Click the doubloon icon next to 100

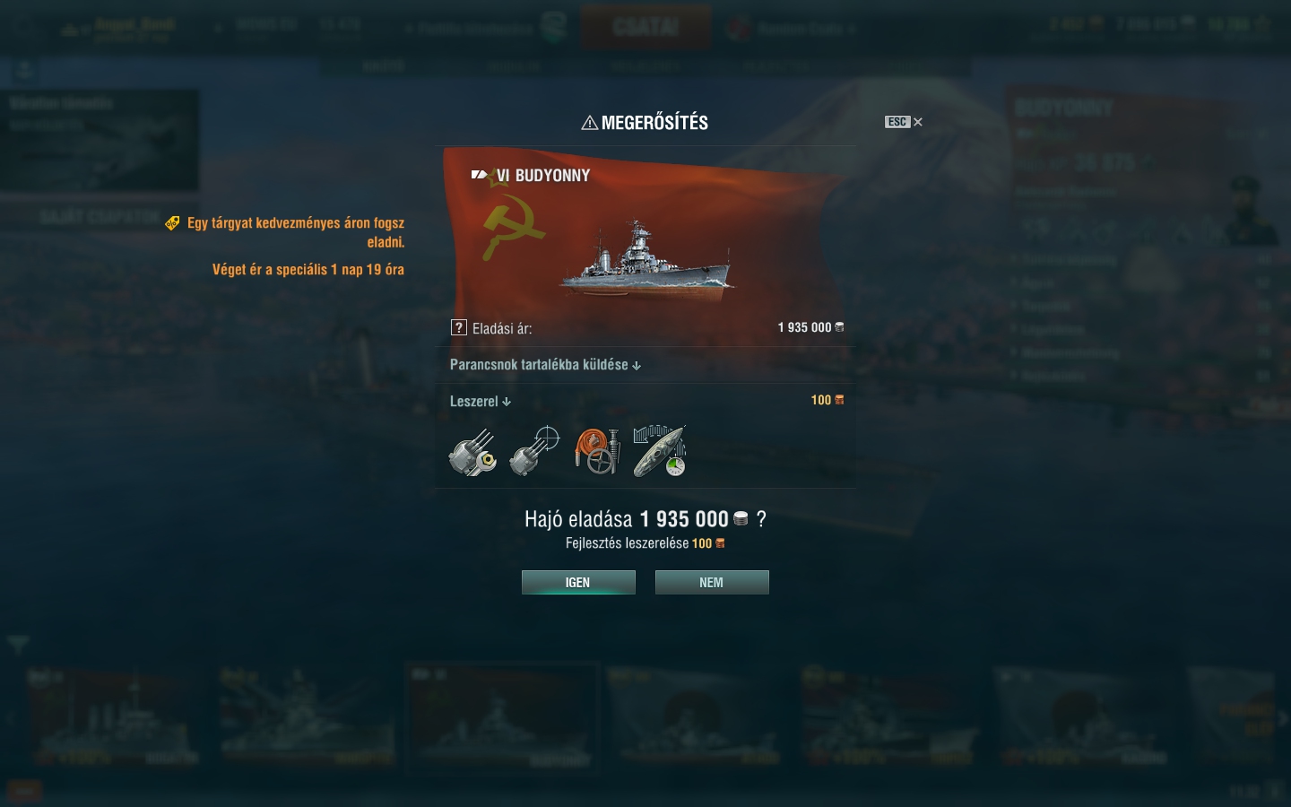[x=840, y=400]
